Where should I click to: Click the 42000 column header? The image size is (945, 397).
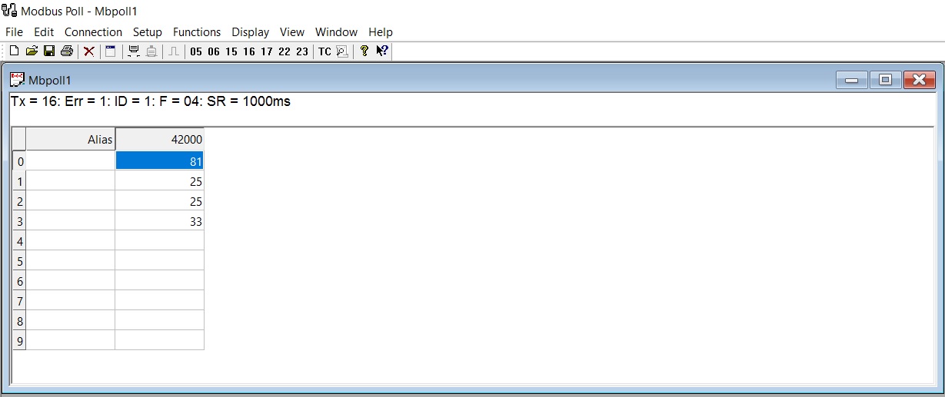click(160, 140)
